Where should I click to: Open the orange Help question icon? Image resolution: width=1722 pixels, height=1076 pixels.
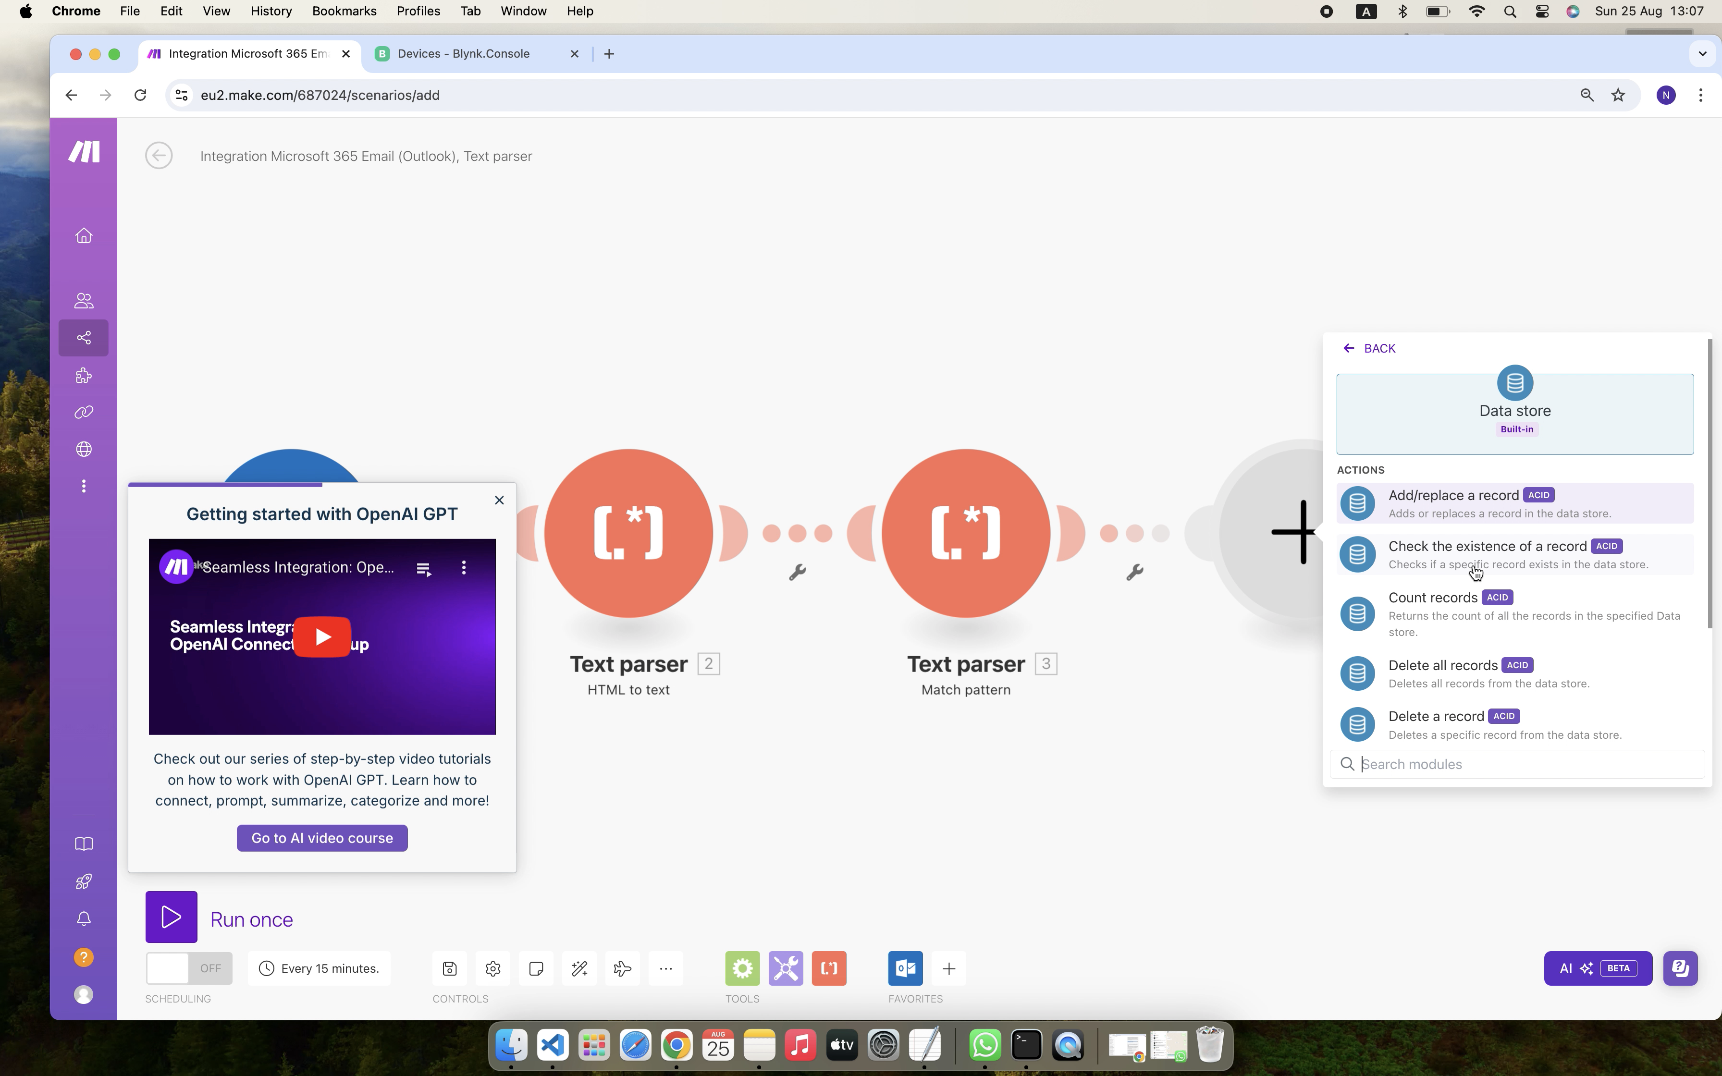click(84, 957)
